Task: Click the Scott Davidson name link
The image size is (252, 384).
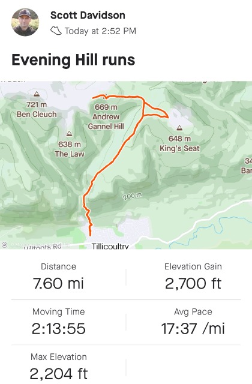Action: tap(88, 15)
